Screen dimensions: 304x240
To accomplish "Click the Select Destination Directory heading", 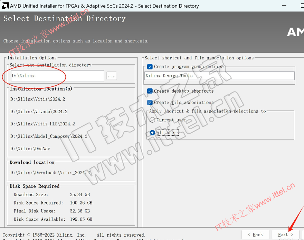I will pyautogui.click(x=64, y=19).
